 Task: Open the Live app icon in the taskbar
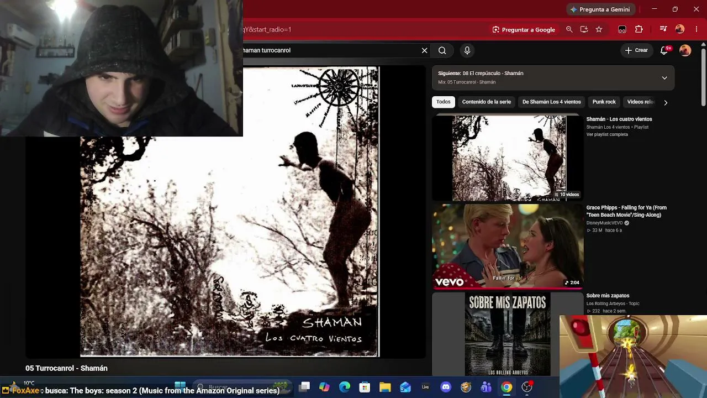(425, 387)
